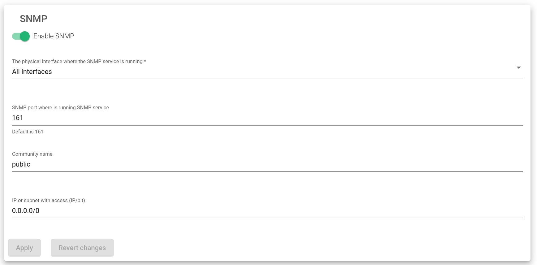
Task: Click the green knob of SNMP switch
Action: [25, 36]
